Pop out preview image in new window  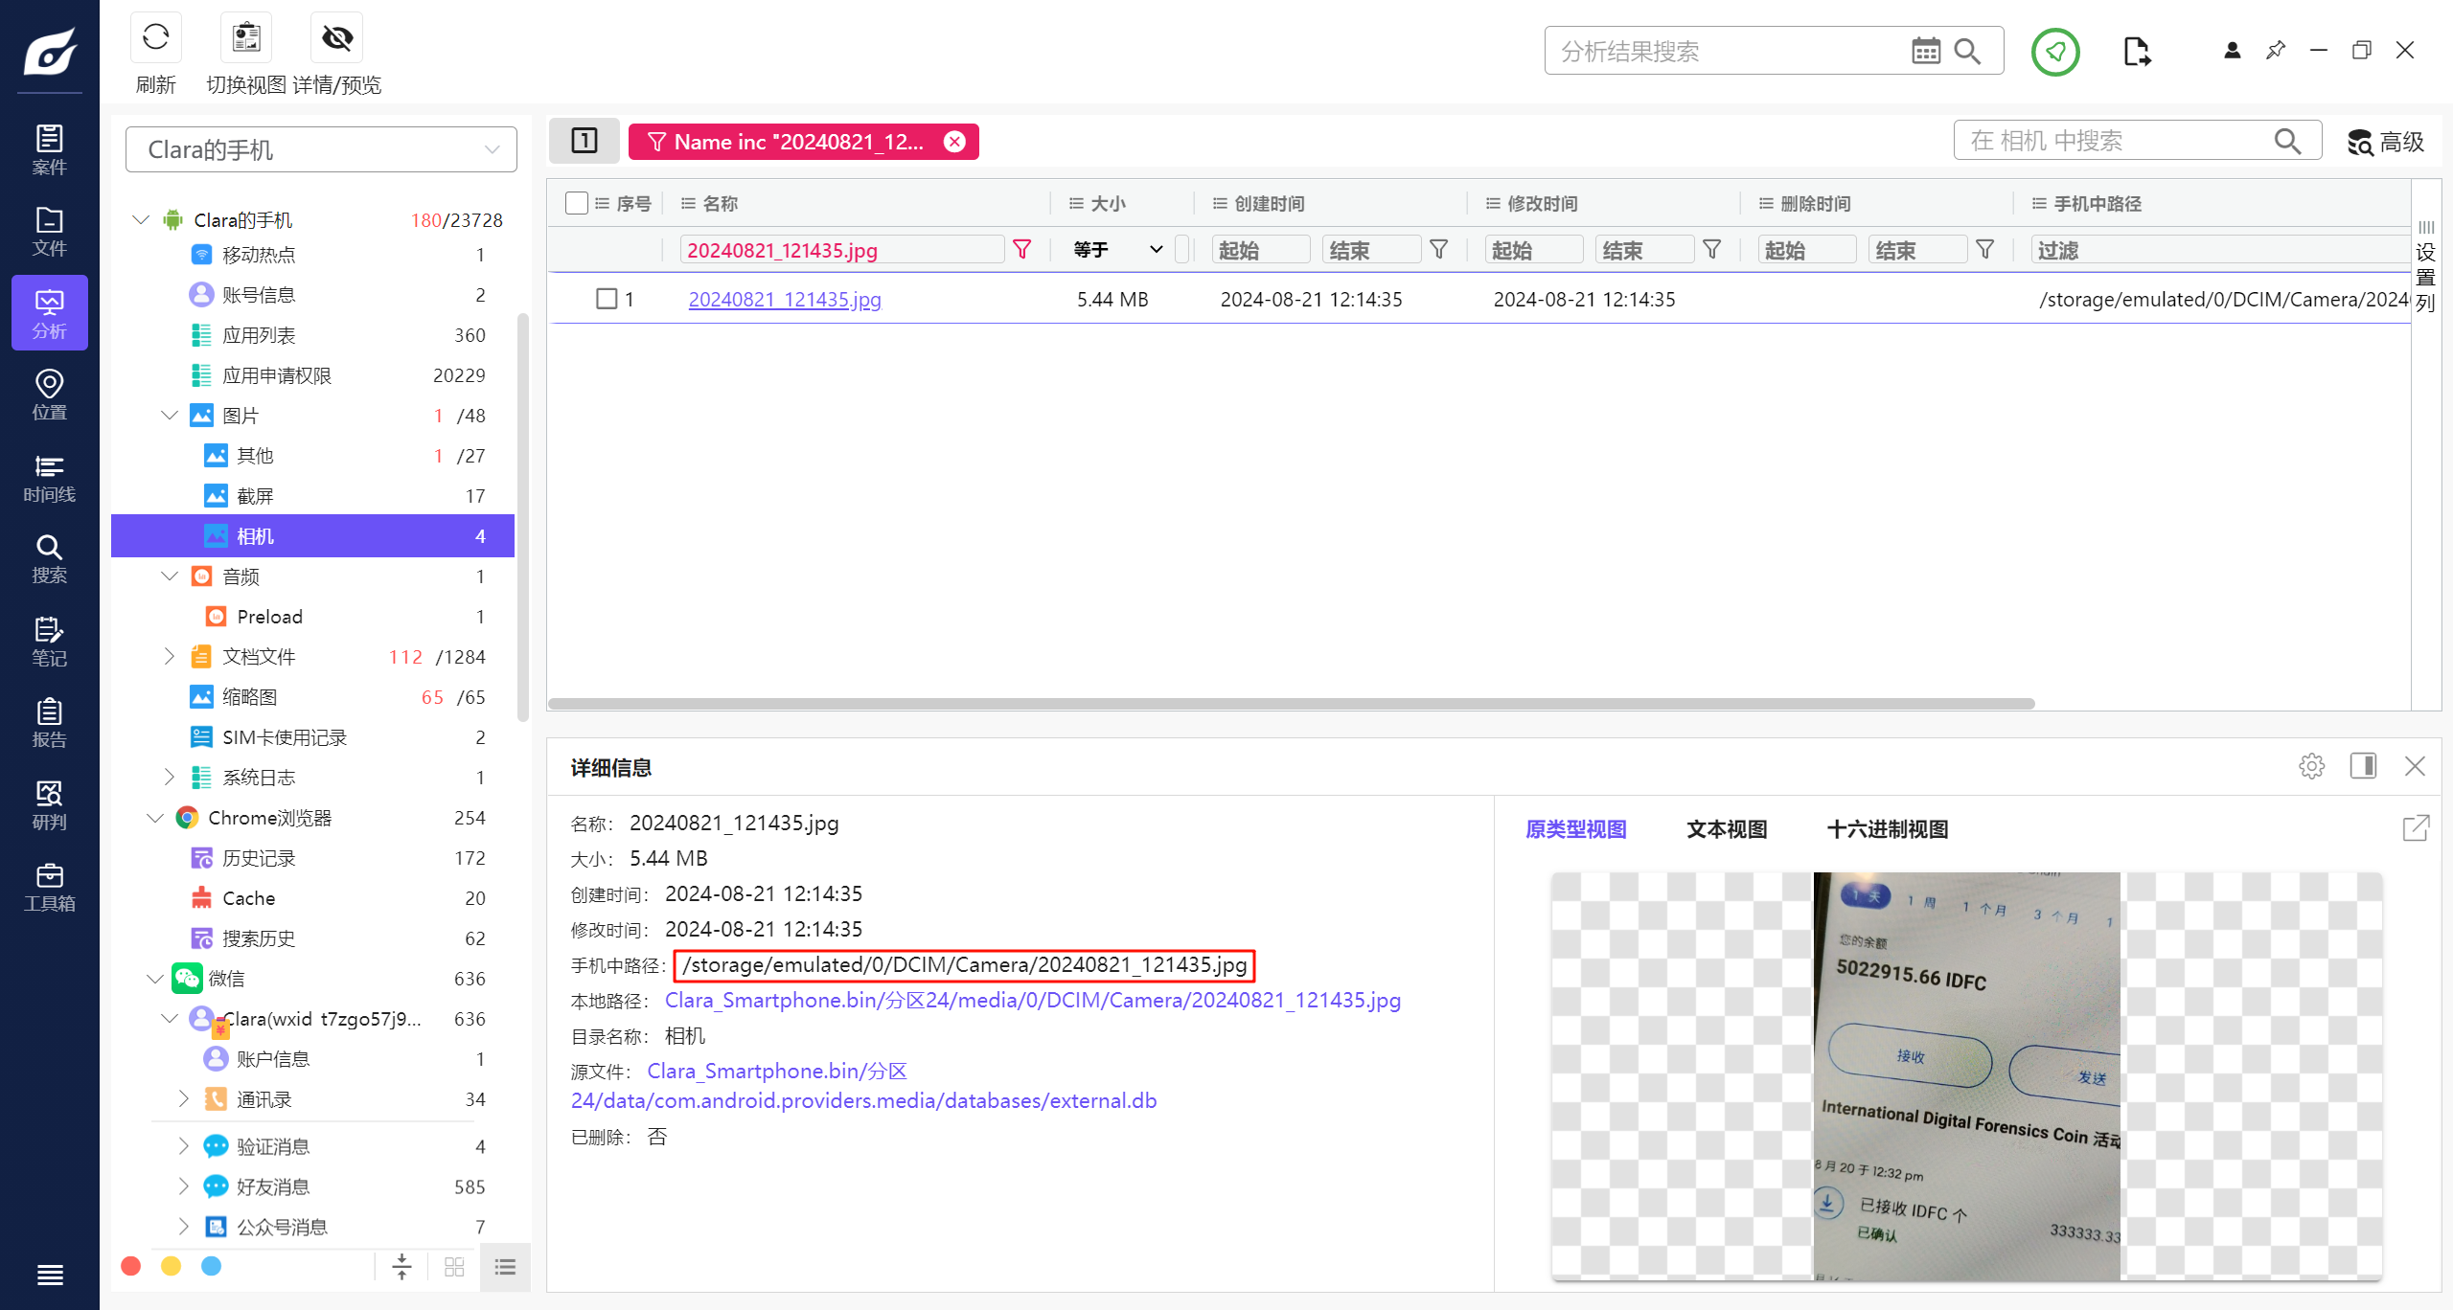pos(2416,827)
